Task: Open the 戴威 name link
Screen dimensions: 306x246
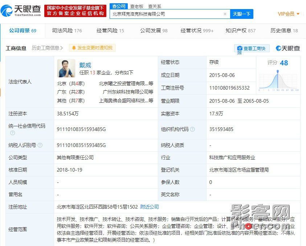Action: tap(85, 65)
